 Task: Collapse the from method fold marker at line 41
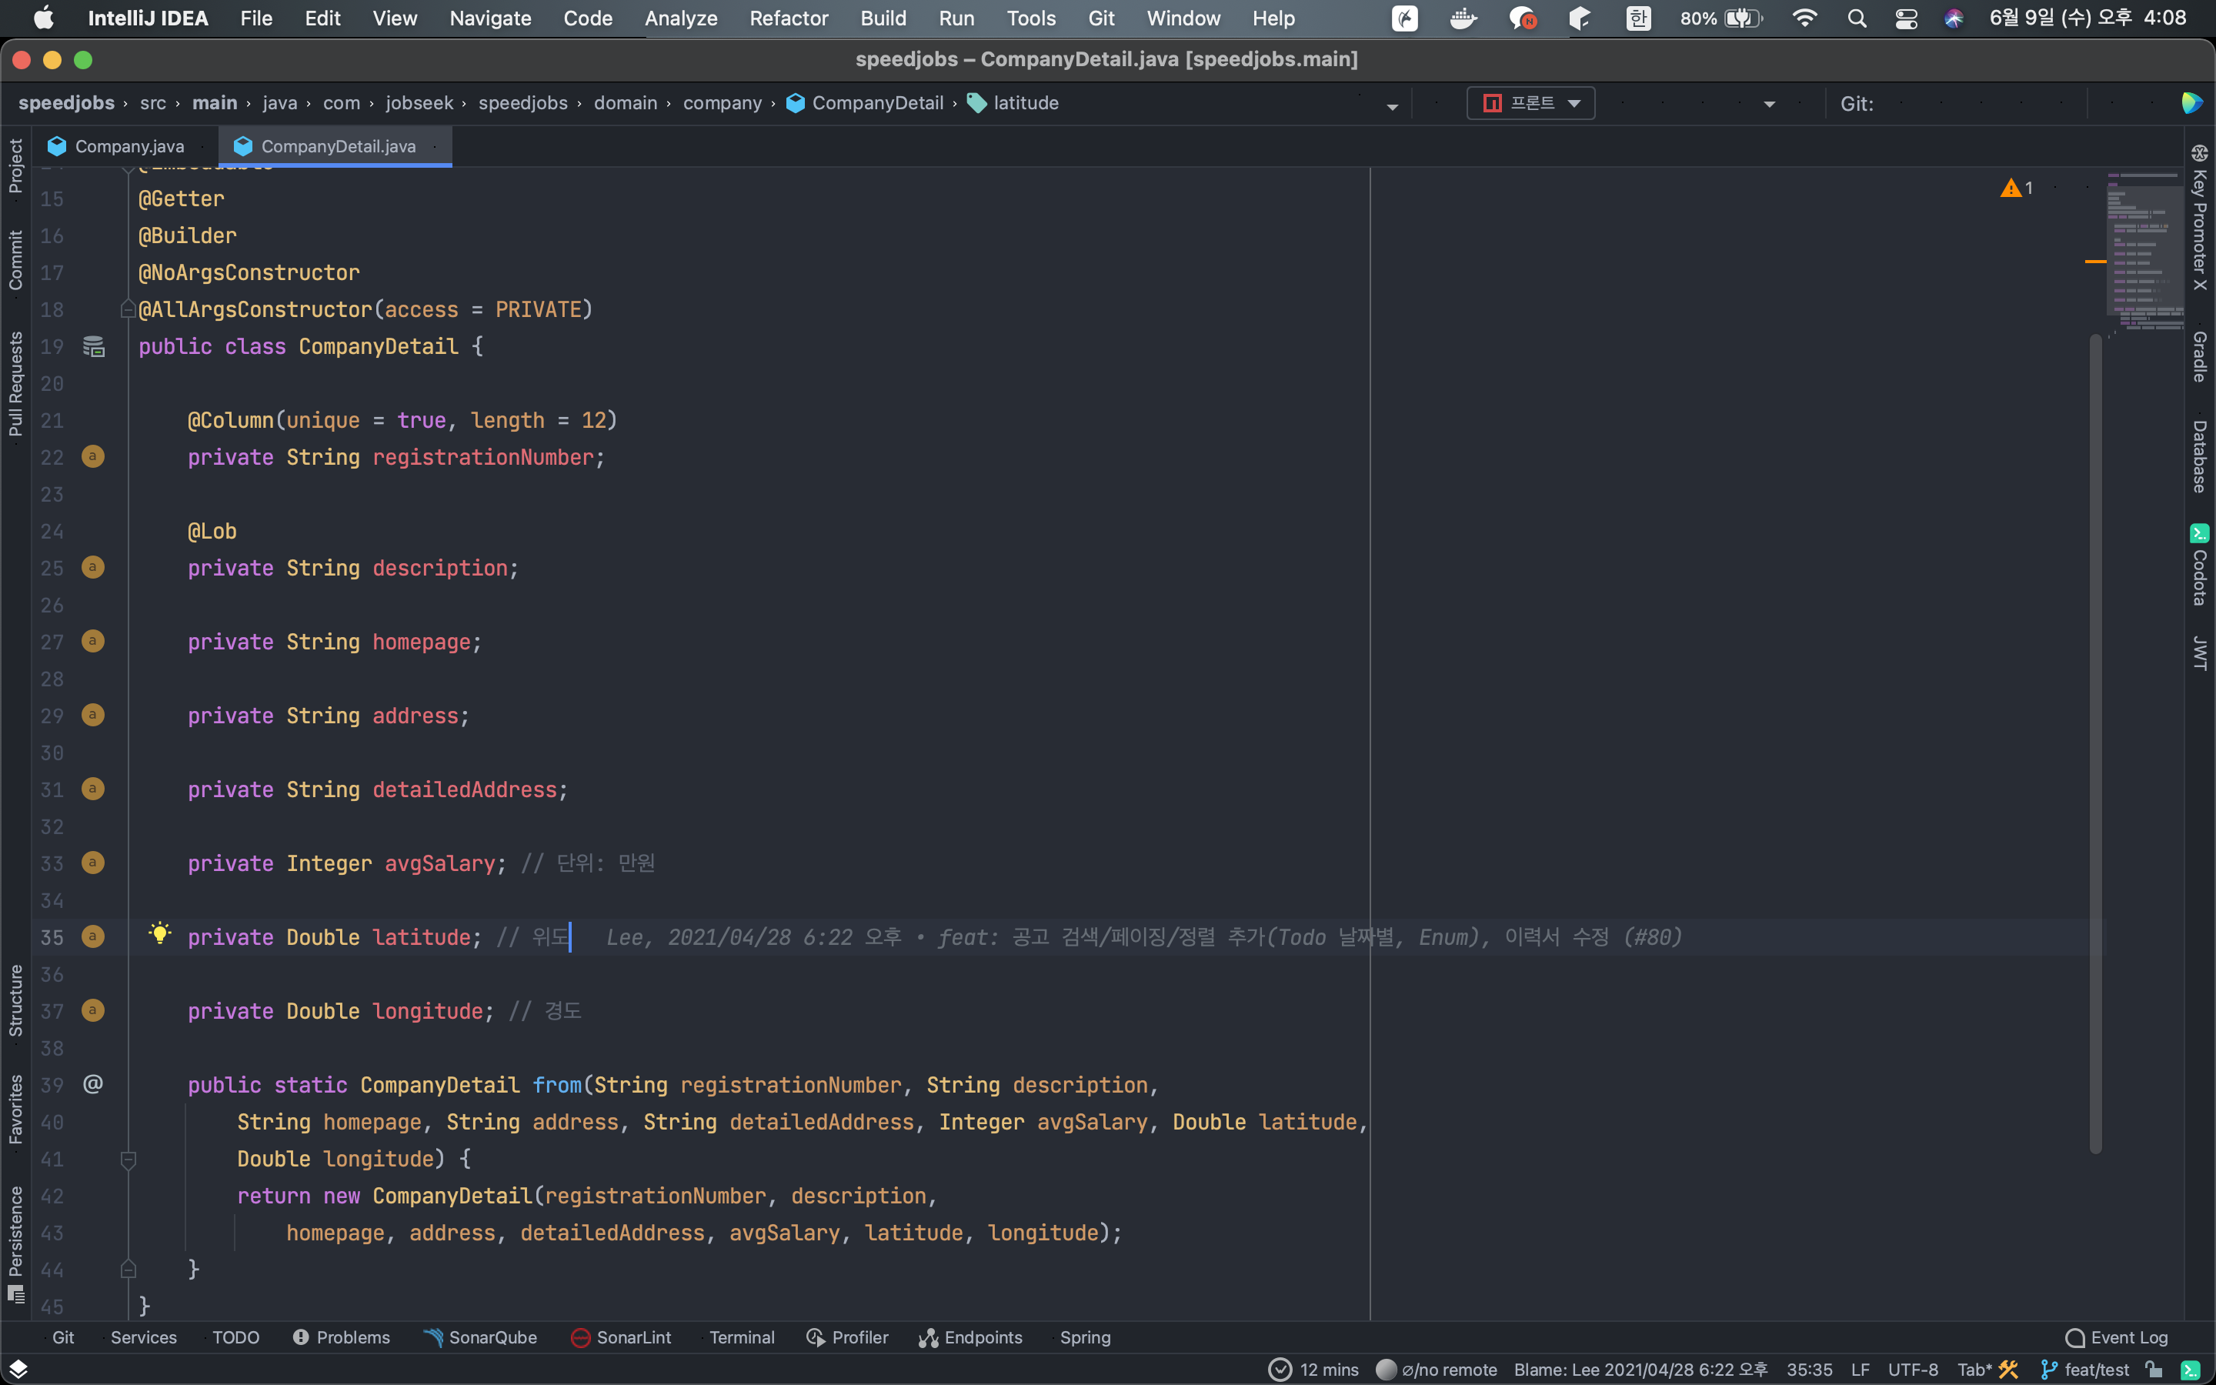point(128,1160)
